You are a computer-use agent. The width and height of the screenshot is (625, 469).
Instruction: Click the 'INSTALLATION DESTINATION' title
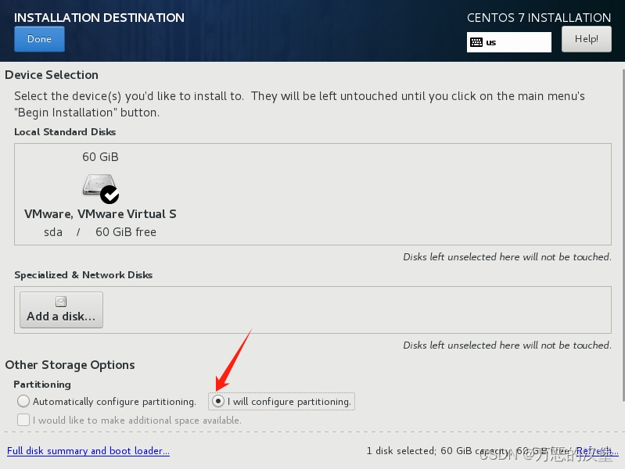(x=99, y=17)
